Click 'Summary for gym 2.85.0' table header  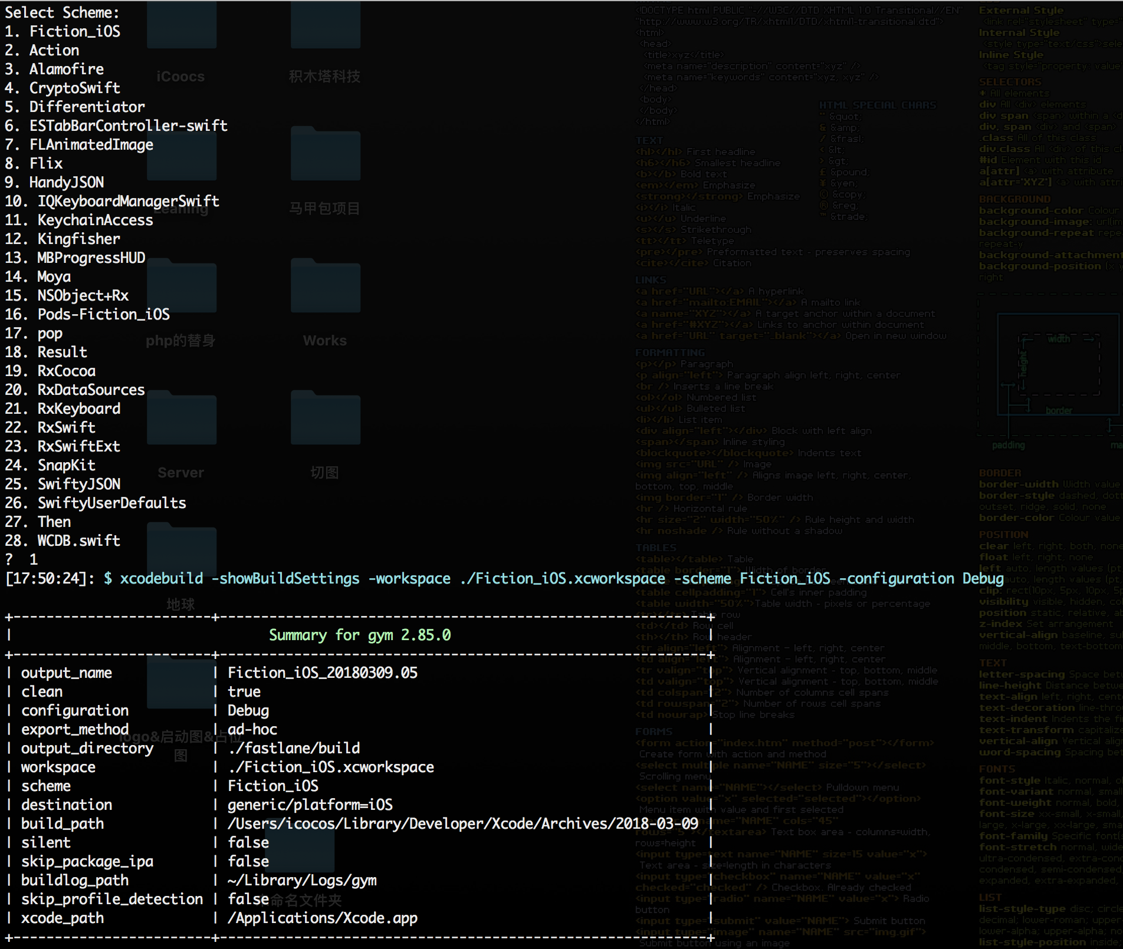(x=360, y=635)
